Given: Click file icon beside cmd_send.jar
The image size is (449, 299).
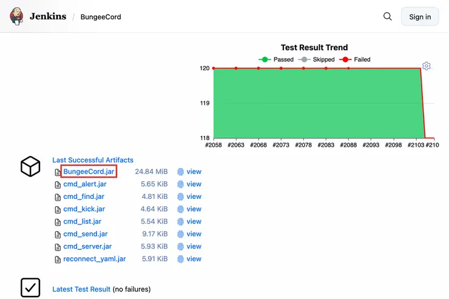Looking at the screenshot, I should point(58,234).
